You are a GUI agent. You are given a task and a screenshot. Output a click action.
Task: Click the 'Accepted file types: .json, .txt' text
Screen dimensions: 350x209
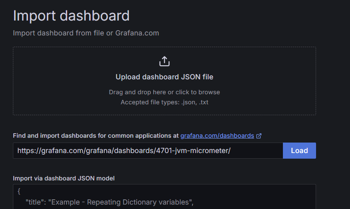[164, 102]
